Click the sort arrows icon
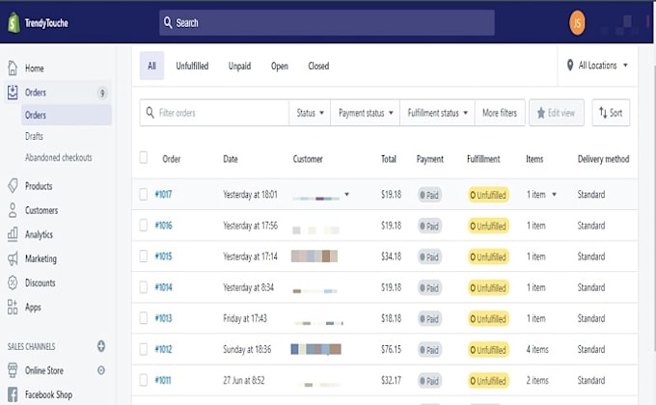 tap(603, 113)
